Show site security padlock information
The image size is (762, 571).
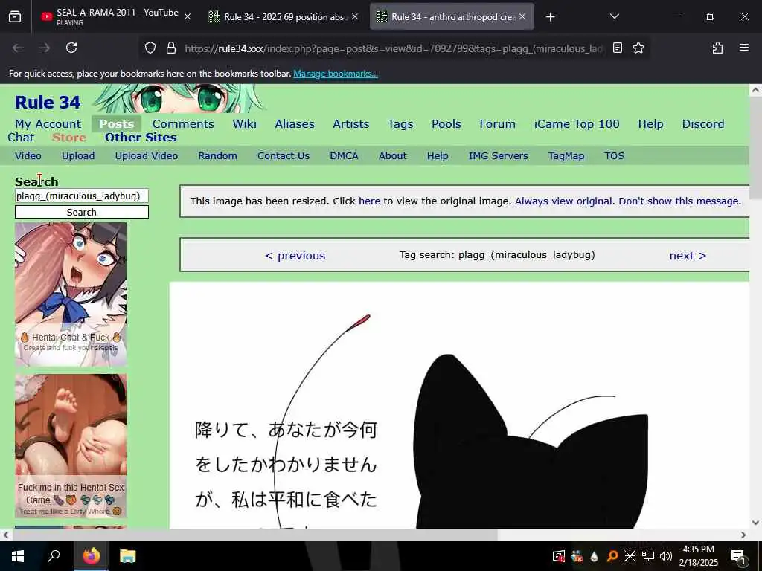(170, 48)
